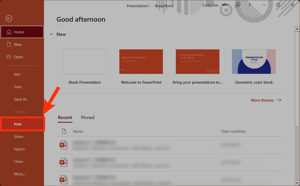Screen dimensions: 300x186
Task: Select the Welcome to PowerPoint template thumbnail
Action: coord(141,62)
